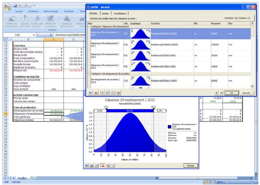The width and height of the screenshot is (260, 185).
Task: Collapse the Développement de produits category
Action: point(89,73)
